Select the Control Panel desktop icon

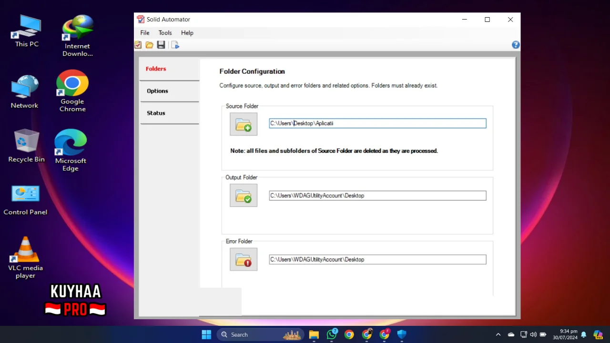click(25, 200)
